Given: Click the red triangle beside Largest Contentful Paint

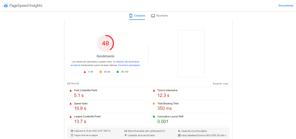Looking at the screenshot, I should pos(71,117).
